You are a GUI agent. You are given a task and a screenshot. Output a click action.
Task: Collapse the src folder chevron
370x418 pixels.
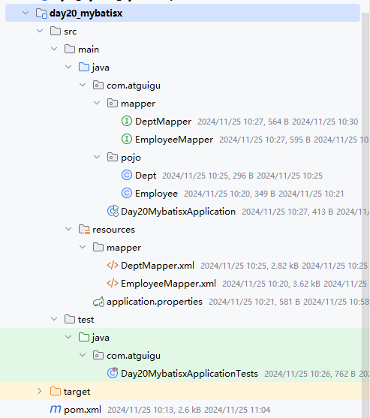point(40,31)
